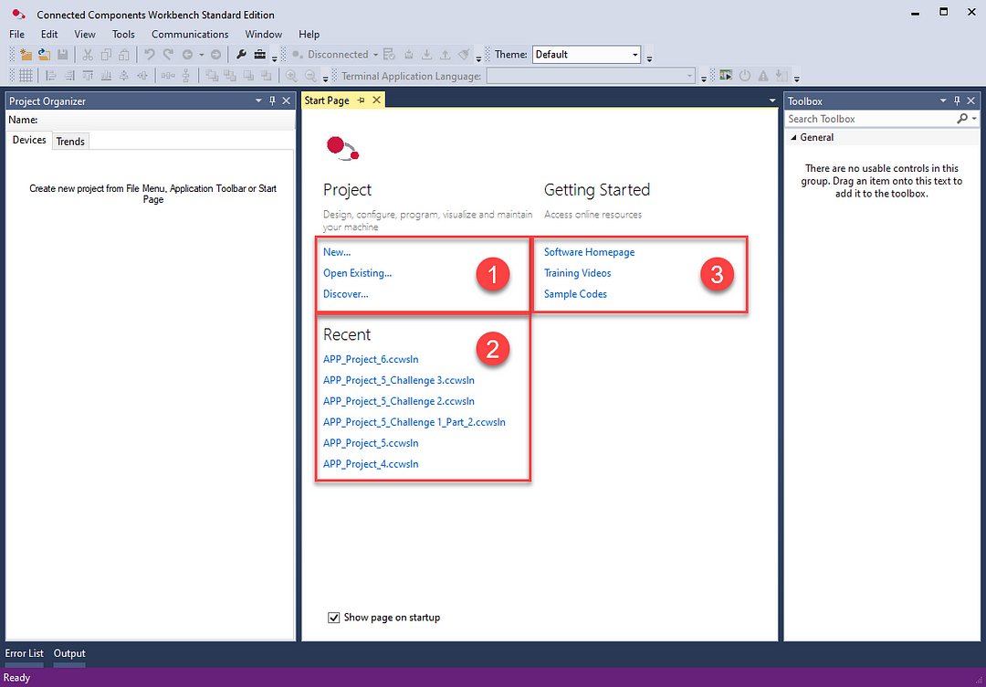The height and width of the screenshot is (687, 986).
Task: Open the Help menu
Action: point(309,35)
